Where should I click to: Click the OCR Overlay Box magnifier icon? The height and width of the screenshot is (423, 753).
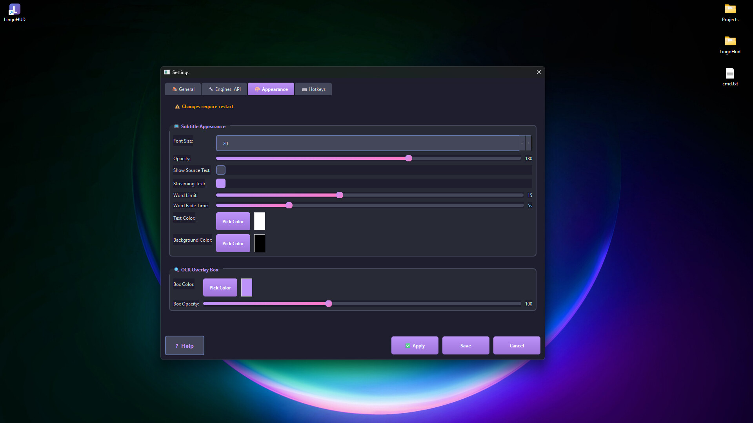point(176,270)
